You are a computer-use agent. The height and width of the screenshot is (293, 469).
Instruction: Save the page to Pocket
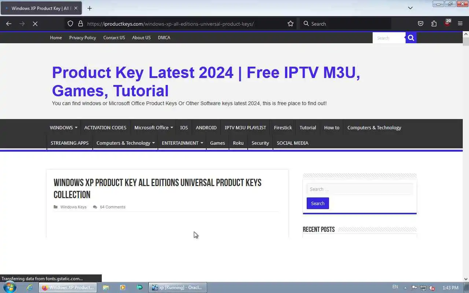click(421, 23)
